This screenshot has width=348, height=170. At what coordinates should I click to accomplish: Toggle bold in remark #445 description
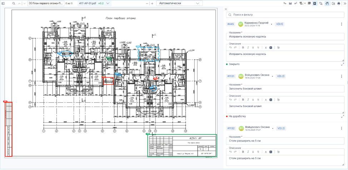[x=243, y=47]
